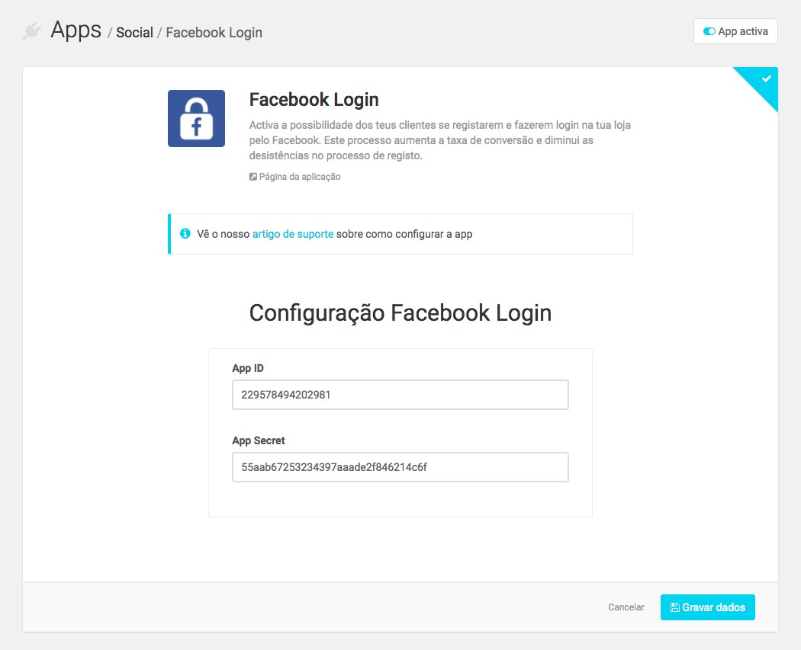Open the artigo de suporte link
Viewport: 801px width, 650px height.
(x=293, y=234)
